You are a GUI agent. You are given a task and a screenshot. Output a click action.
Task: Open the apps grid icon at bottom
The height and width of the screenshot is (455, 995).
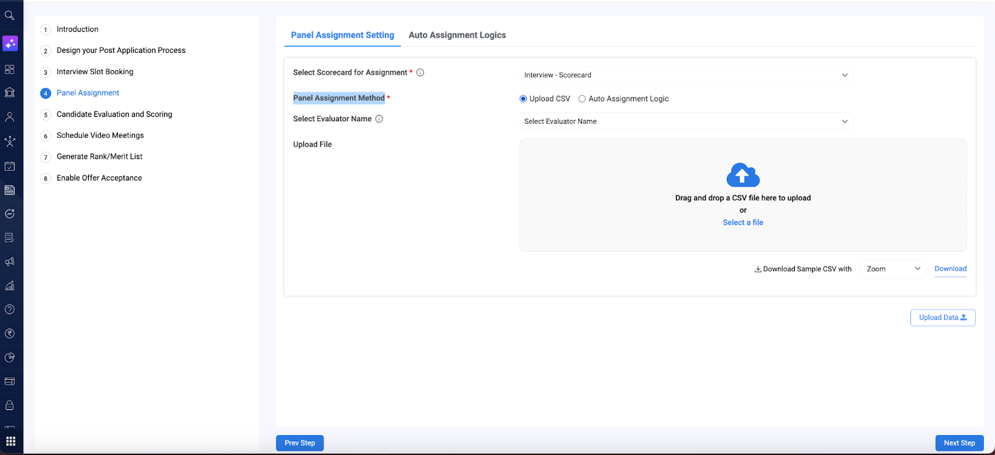click(11, 441)
